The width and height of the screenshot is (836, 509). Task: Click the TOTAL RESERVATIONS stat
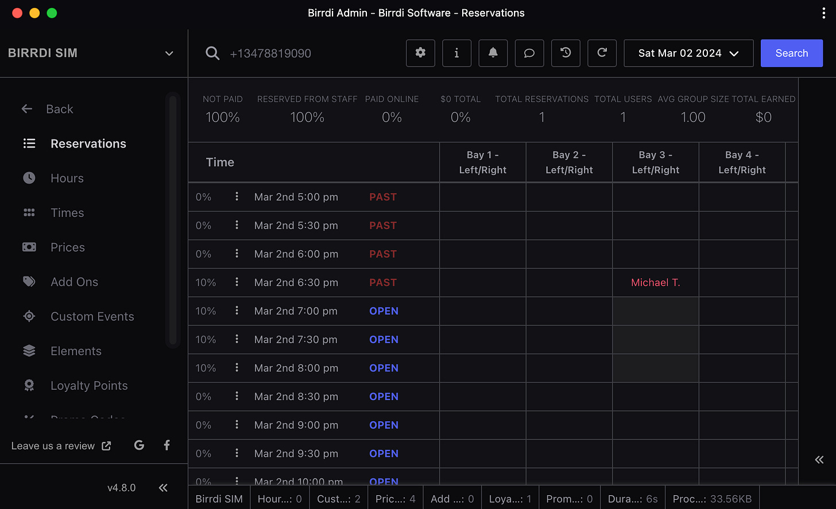point(542,109)
